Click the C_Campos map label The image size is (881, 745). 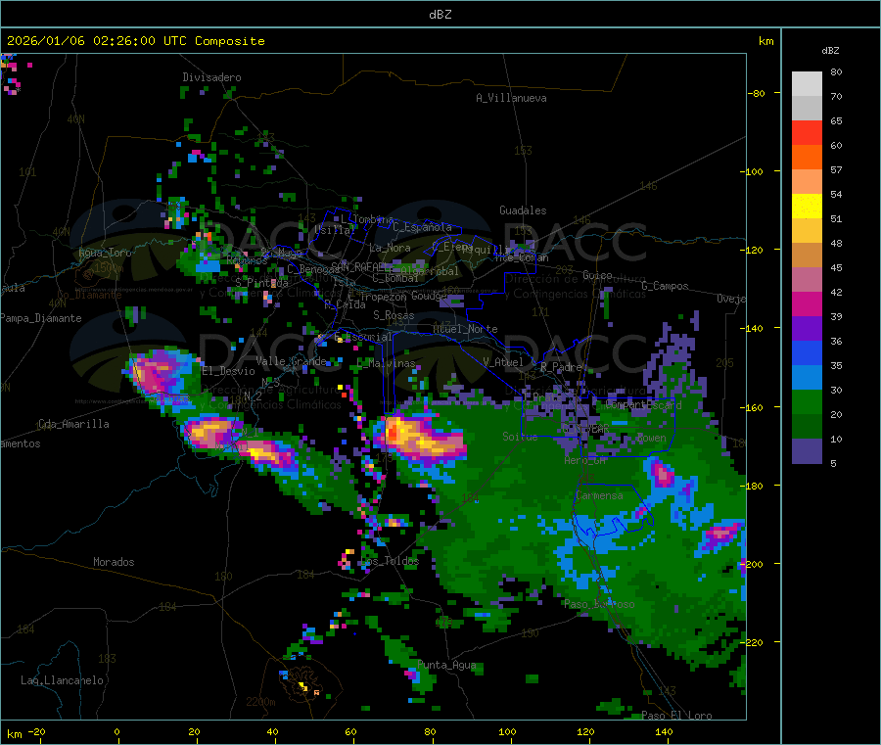coord(665,286)
